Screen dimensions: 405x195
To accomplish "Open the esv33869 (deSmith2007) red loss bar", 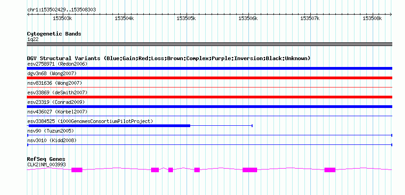I will coord(209,97).
